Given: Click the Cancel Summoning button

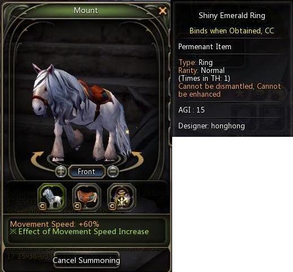Looking at the screenshot, I should 86,260.
